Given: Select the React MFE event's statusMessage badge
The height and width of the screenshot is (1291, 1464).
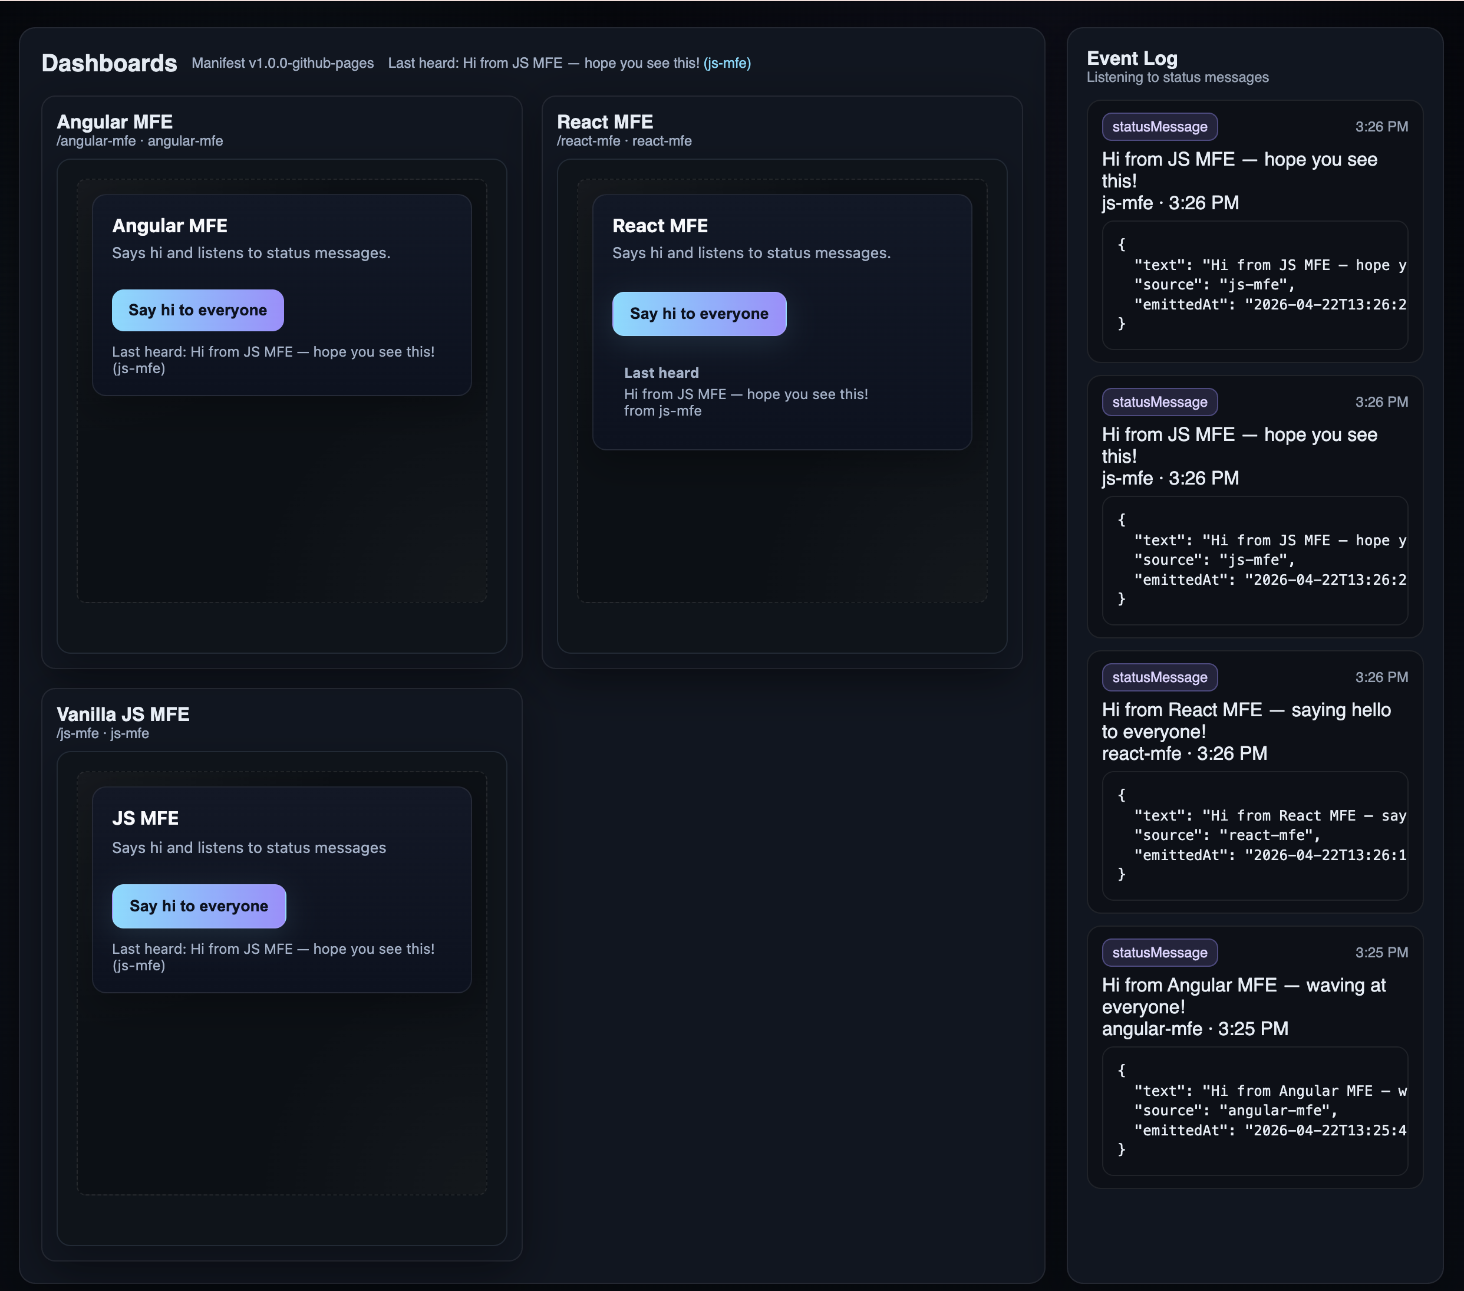Looking at the screenshot, I should pyautogui.click(x=1159, y=677).
